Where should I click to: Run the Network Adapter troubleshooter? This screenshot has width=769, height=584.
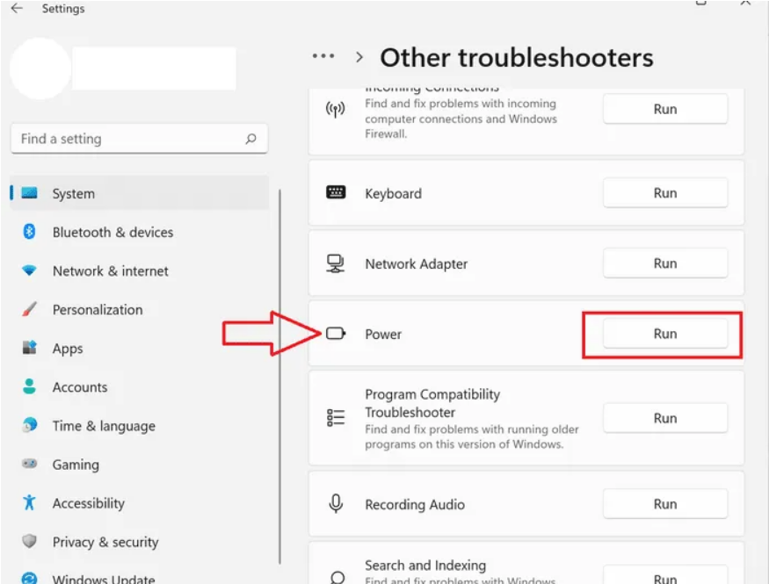tap(664, 263)
